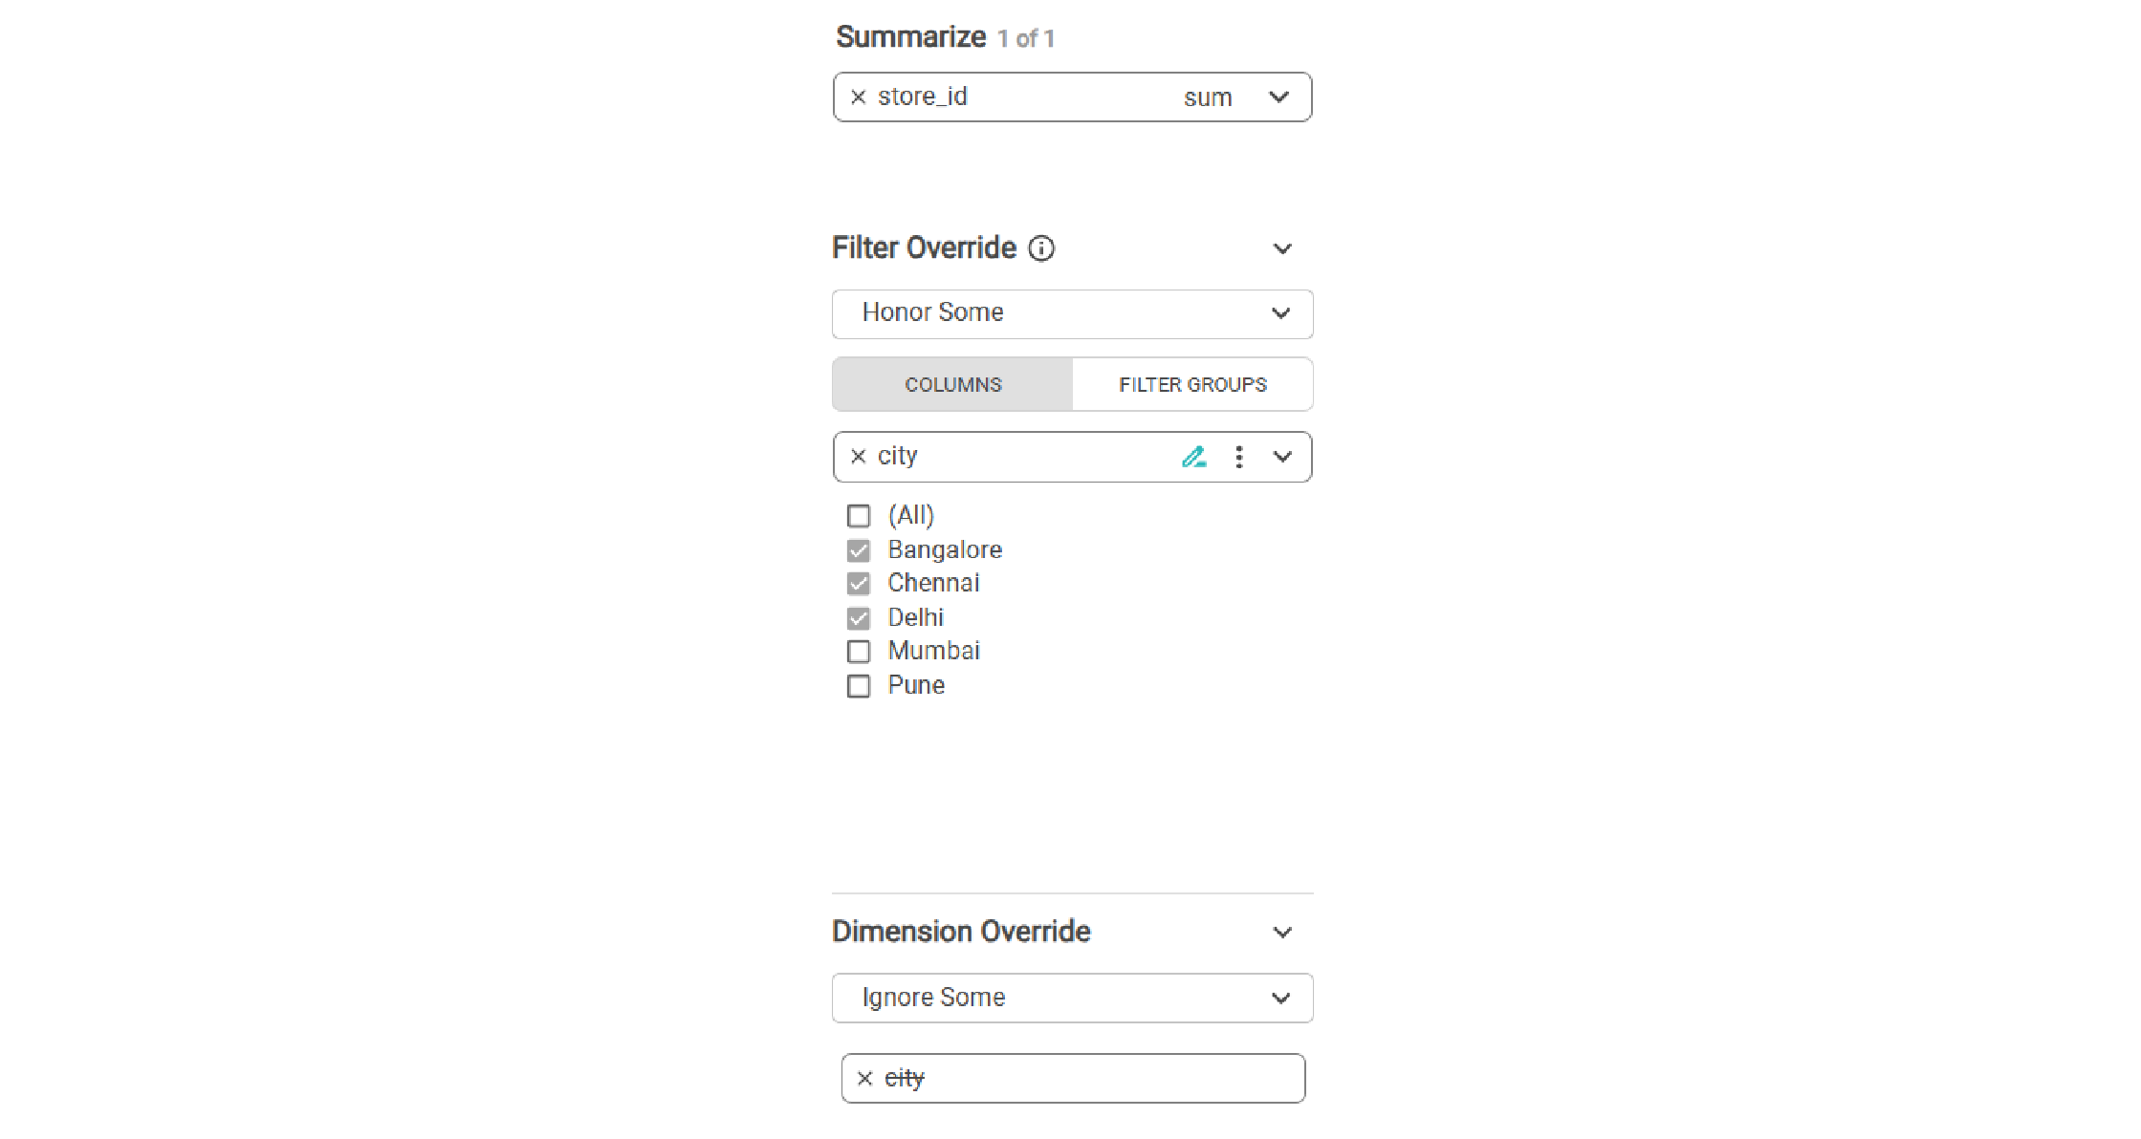Remove store_id from Summarize field
This screenshot has width=2141, height=1139.
coord(858,97)
